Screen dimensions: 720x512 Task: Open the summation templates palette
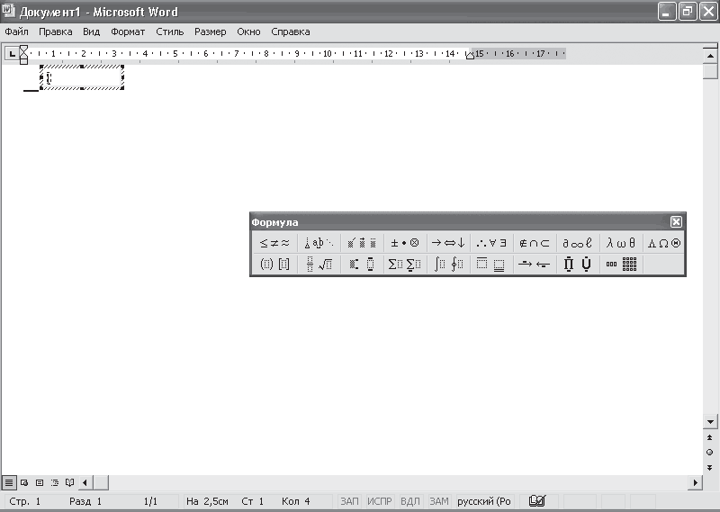(404, 264)
